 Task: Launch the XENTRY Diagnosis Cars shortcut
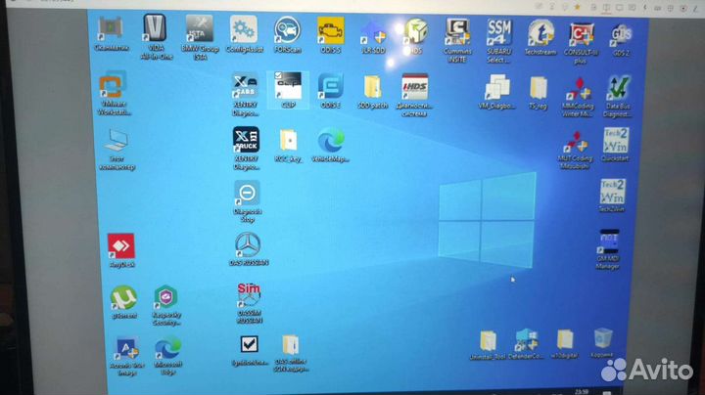[245, 88]
